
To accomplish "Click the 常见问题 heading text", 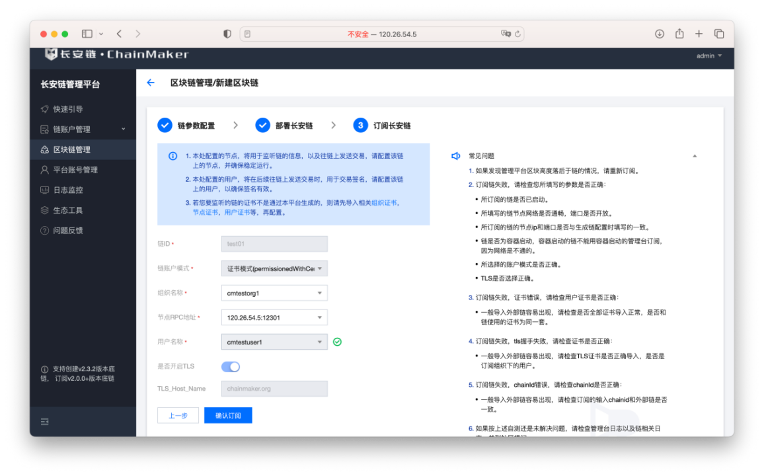I will click(x=481, y=156).
